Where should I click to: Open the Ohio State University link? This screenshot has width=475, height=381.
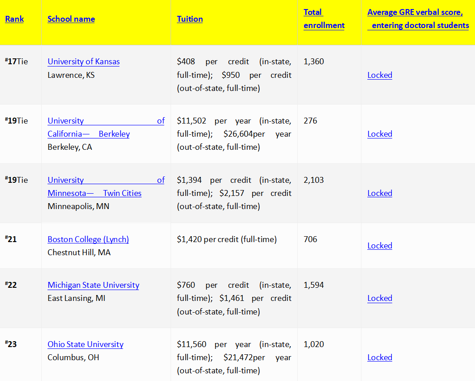tap(85, 344)
